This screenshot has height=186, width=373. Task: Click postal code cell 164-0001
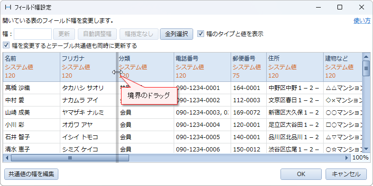pos(249,88)
